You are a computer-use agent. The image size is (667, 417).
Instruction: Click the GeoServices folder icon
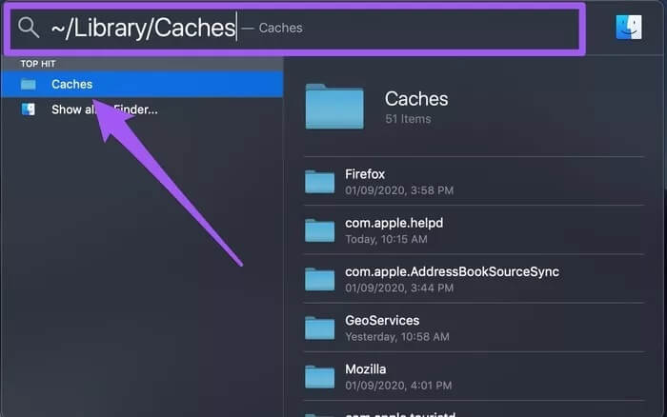click(319, 328)
